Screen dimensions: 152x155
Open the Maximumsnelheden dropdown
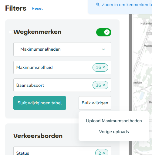tap(62, 49)
